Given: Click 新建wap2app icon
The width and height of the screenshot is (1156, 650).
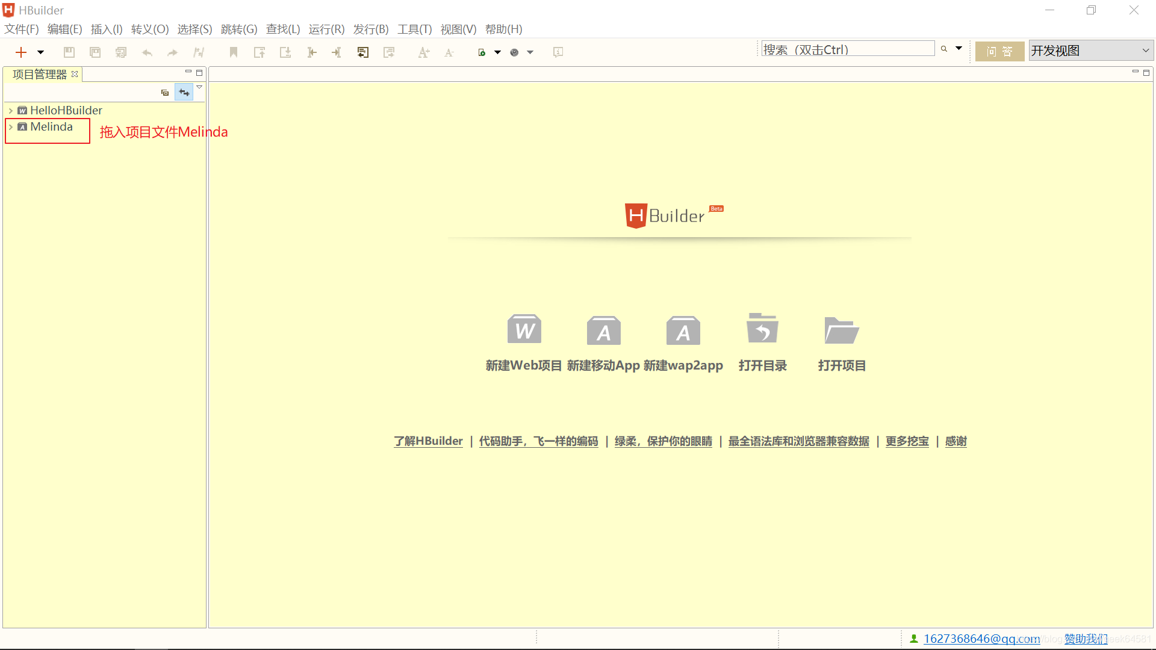Looking at the screenshot, I should [x=683, y=330].
